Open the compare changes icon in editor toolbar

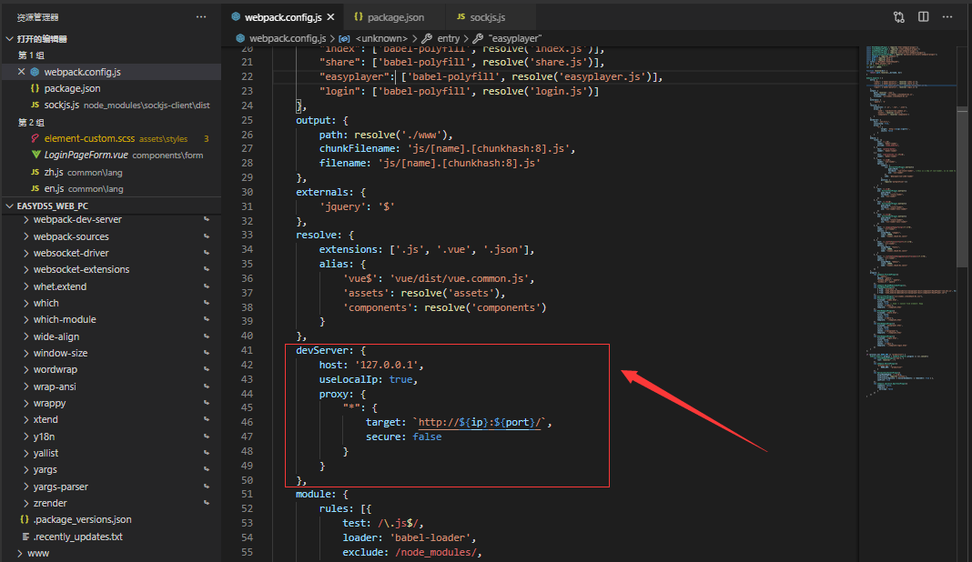coord(899,16)
